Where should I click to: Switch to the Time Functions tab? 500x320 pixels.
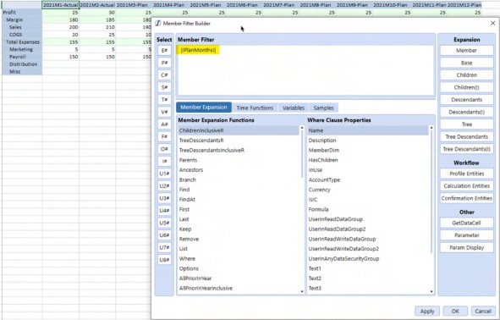coord(255,108)
